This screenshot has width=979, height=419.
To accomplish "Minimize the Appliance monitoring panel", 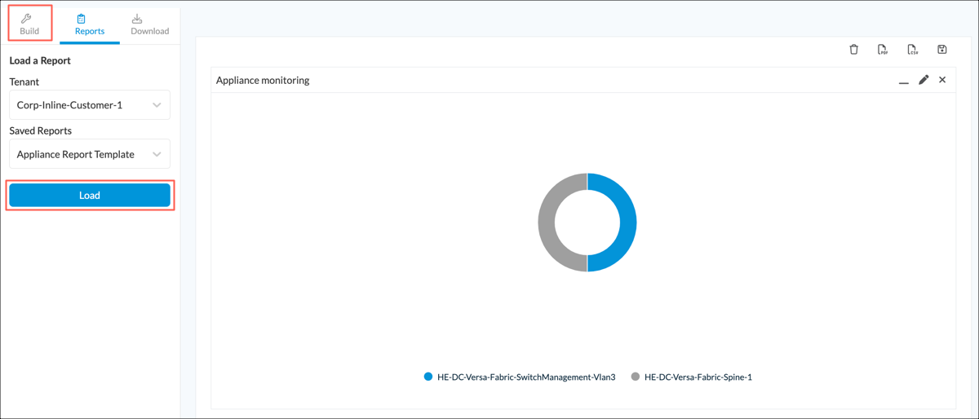I will click(x=903, y=81).
